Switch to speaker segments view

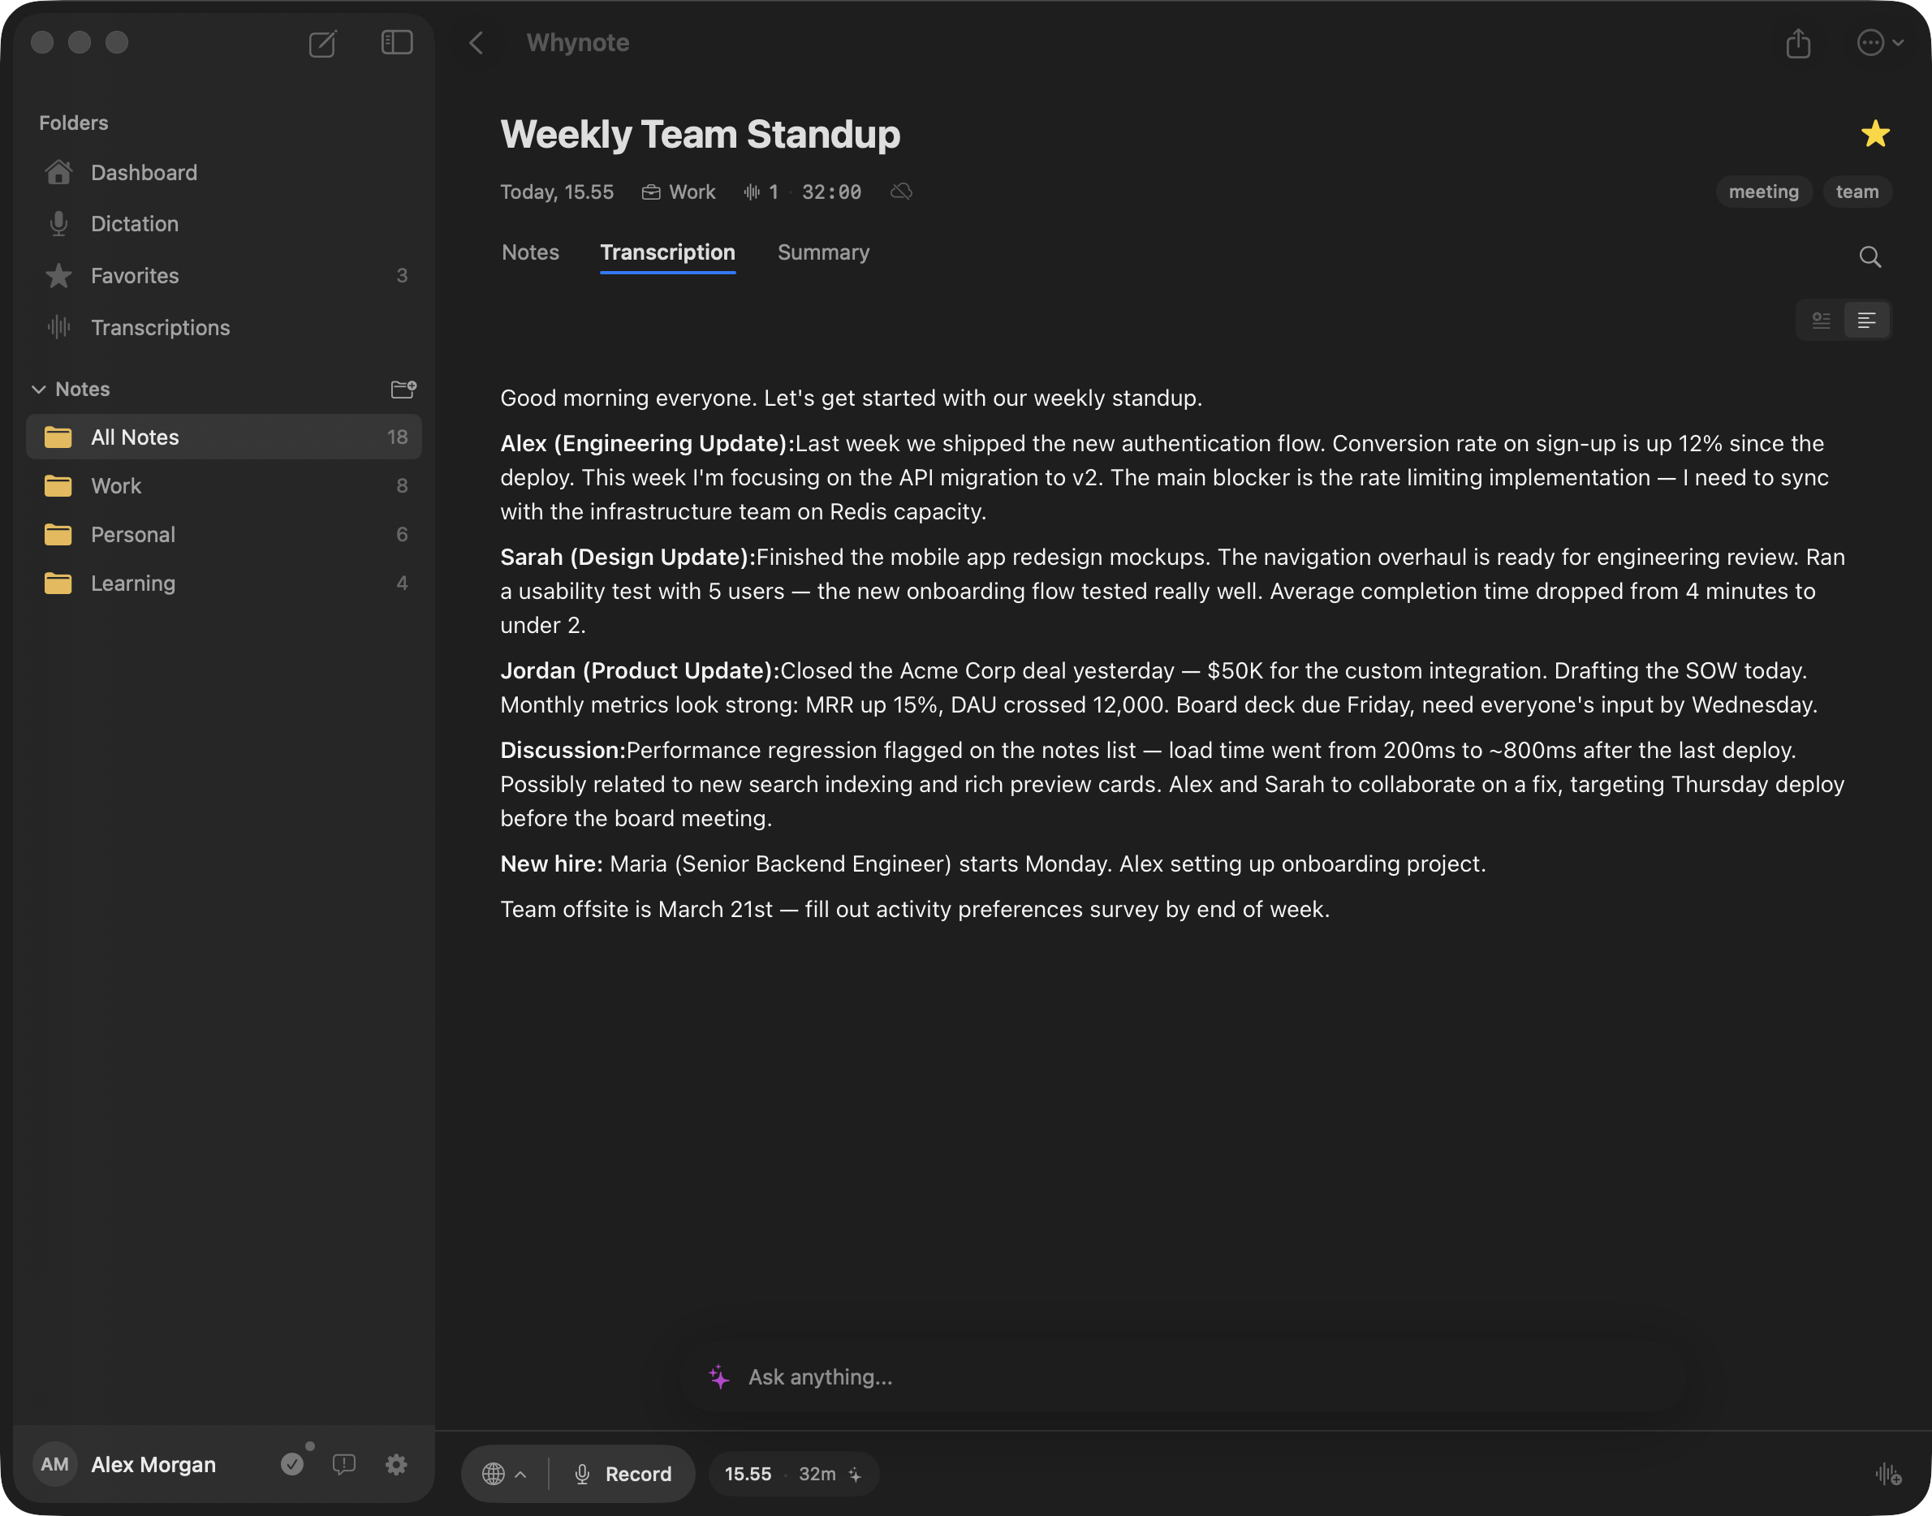point(1821,321)
